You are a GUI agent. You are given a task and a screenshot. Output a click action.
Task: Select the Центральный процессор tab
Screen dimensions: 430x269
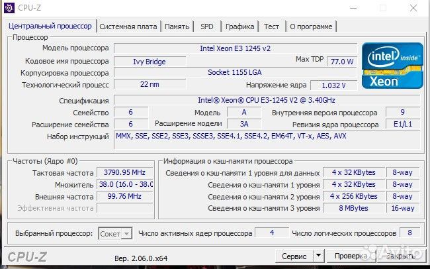(50, 26)
